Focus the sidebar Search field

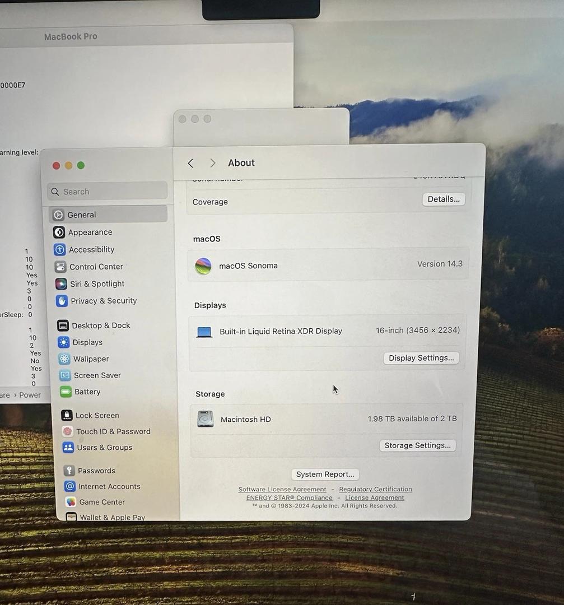[107, 192]
